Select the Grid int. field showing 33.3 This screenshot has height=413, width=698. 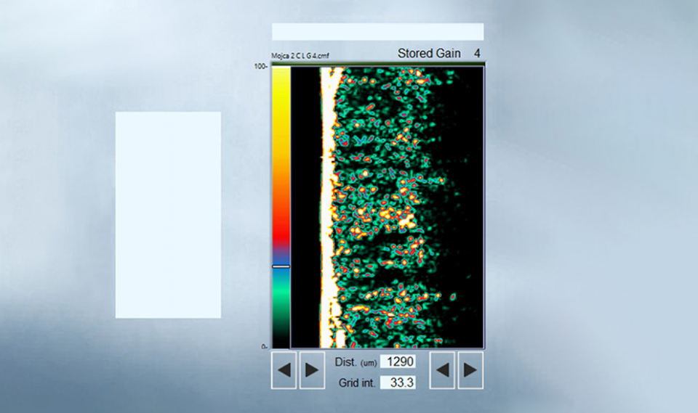coord(399,383)
